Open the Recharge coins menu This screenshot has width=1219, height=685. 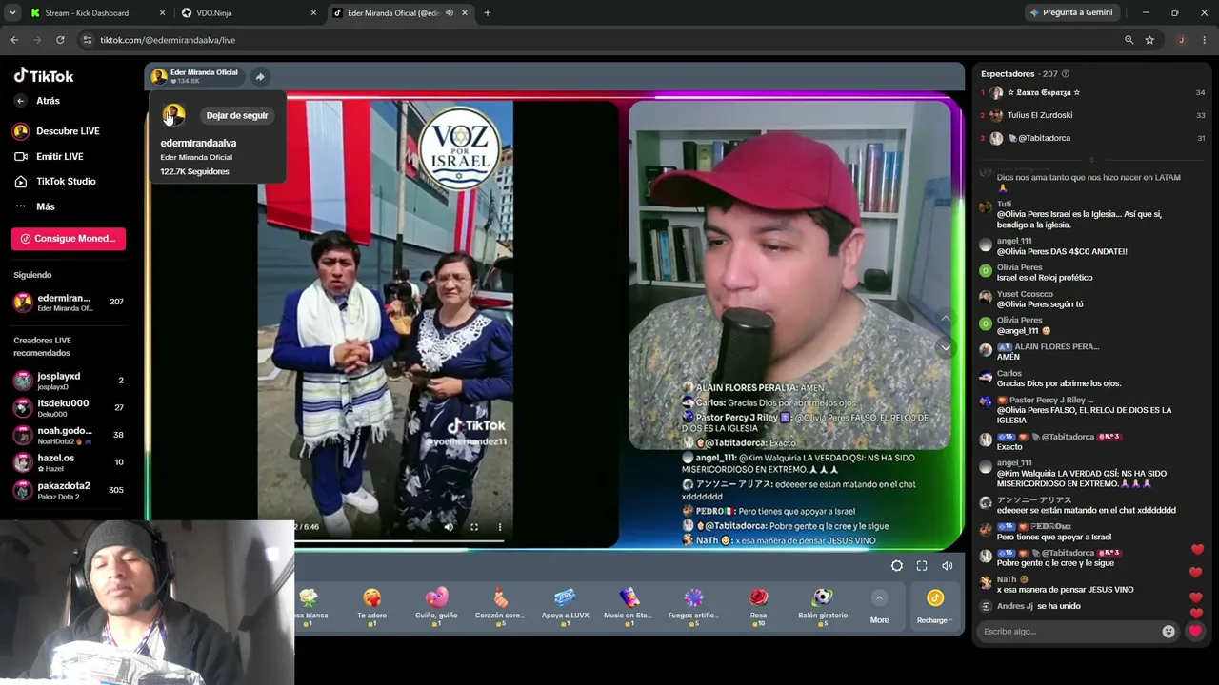pyautogui.click(x=934, y=607)
